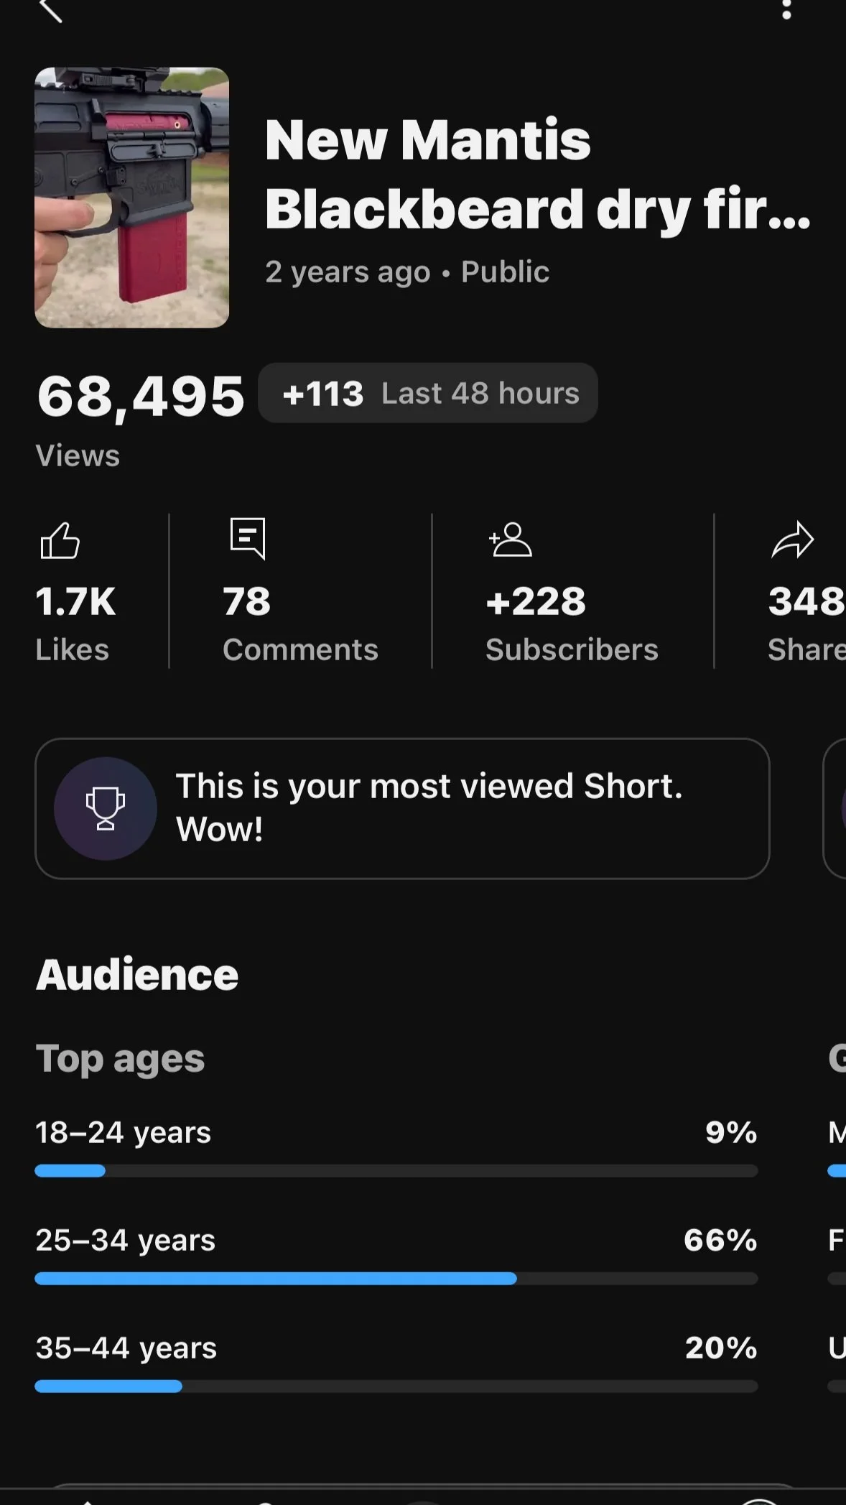
Task: Tap the Comments speech-bubble icon
Action: pos(248,538)
